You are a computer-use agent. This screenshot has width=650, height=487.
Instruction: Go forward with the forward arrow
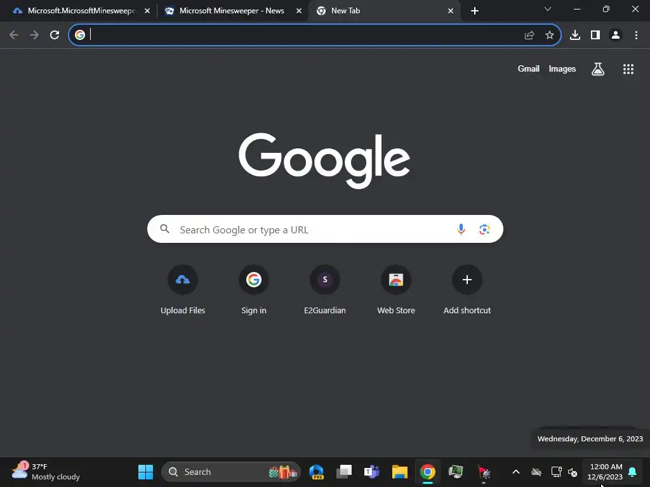pyautogui.click(x=34, y=35)
